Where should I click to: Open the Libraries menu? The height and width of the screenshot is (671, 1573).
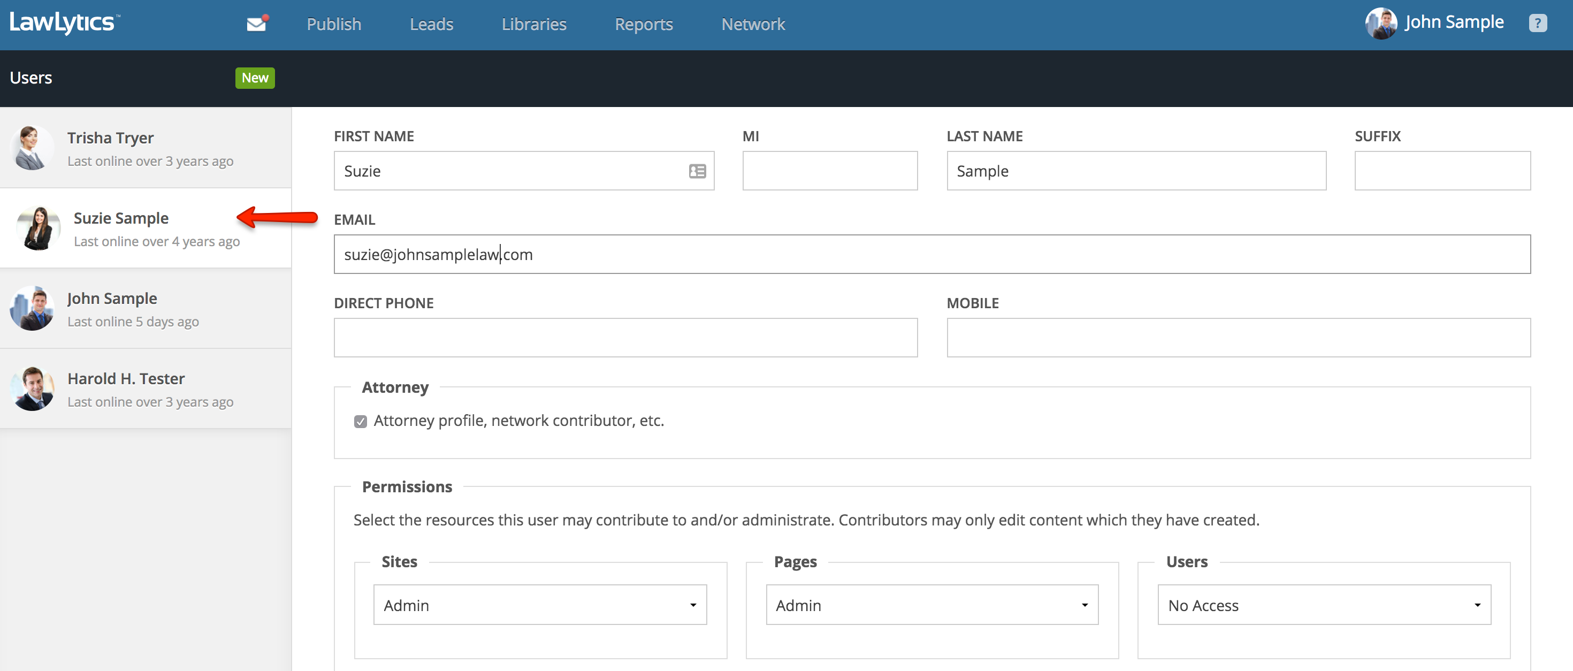coord(534,24)
